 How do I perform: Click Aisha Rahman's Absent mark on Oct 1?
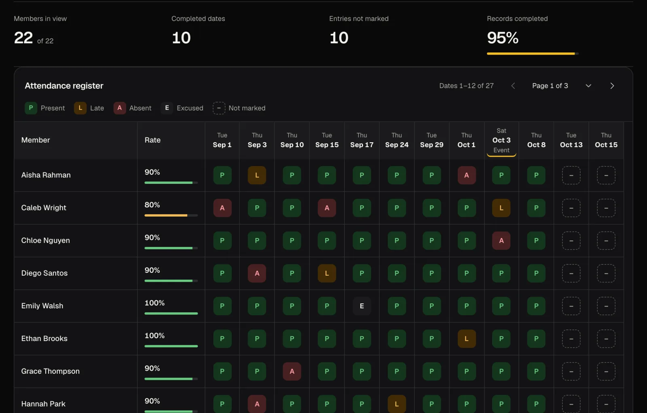point(466,175)
